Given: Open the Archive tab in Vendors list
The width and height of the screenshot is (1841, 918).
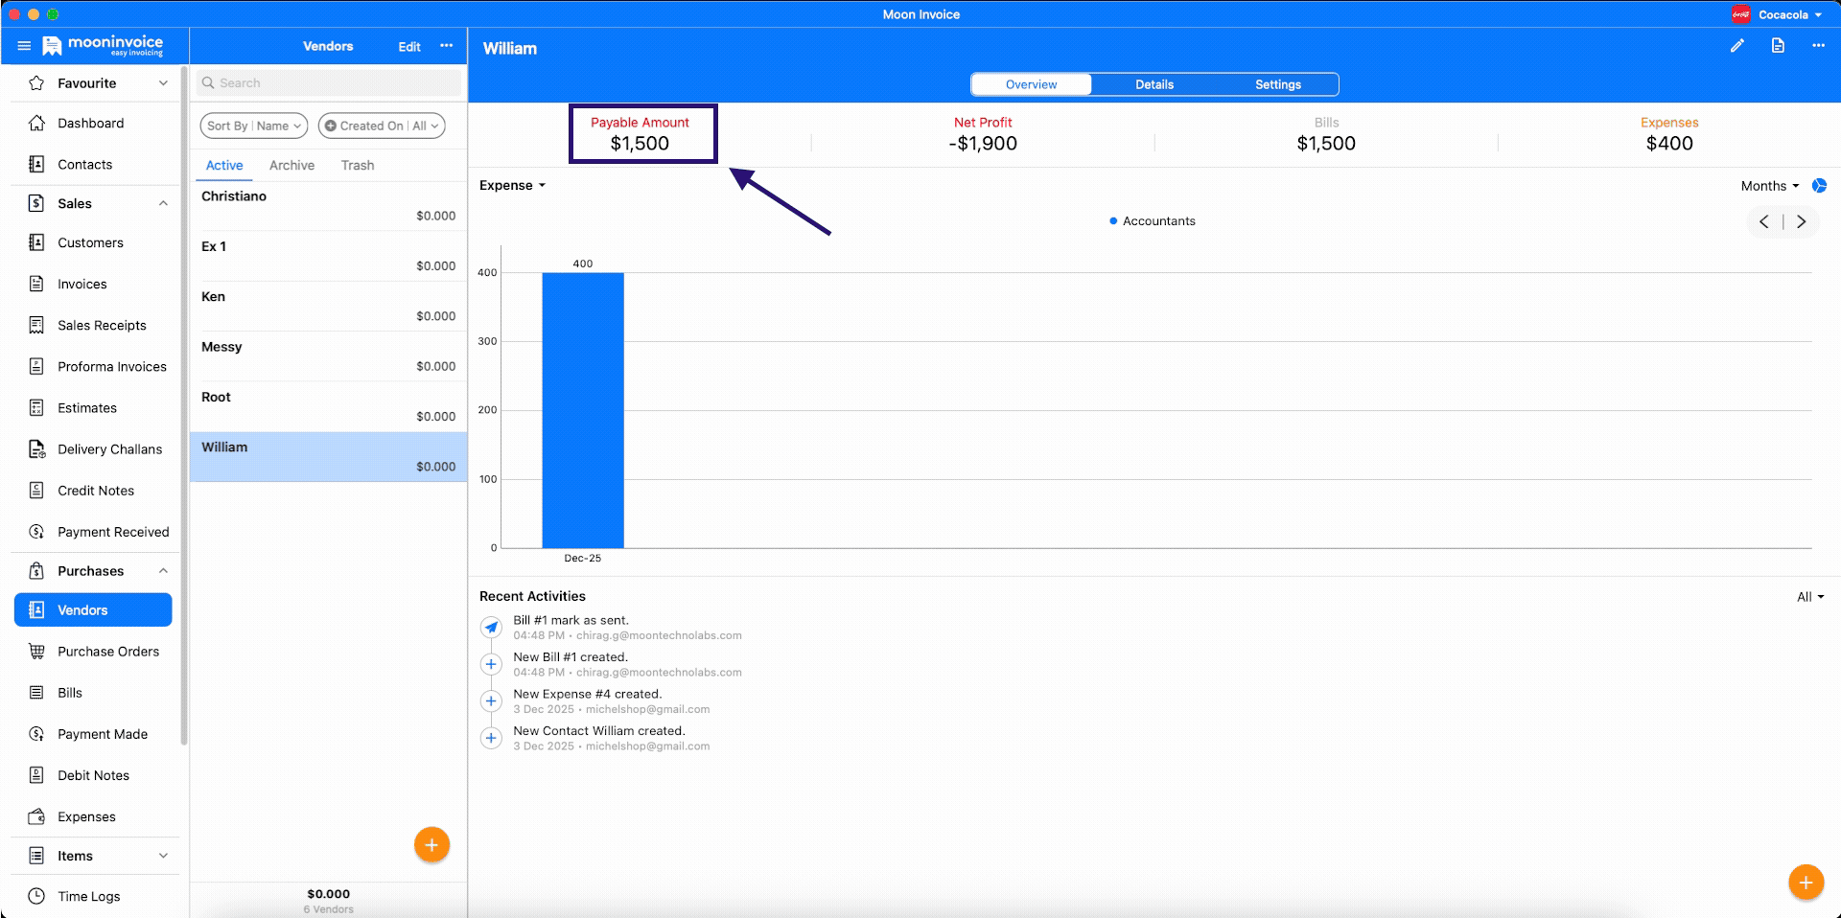Looking at the screenshot, I should (291, 165).
